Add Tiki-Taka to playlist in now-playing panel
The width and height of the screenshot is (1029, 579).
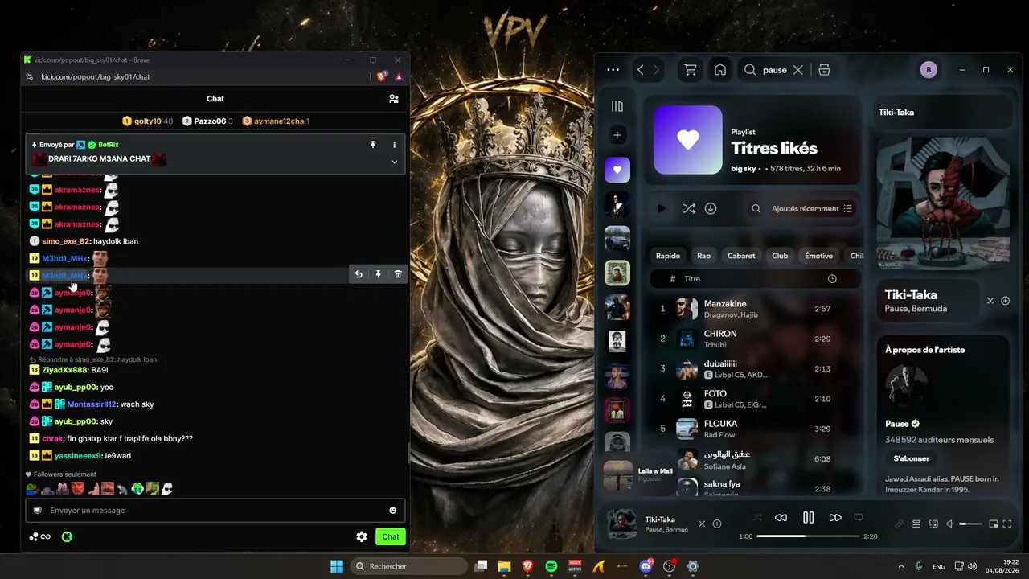[1005, 301]
